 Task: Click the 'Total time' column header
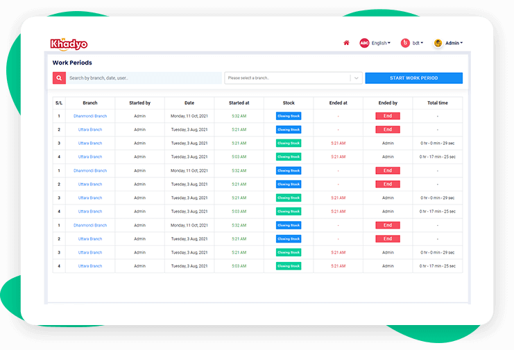click(x=438, y=103)
